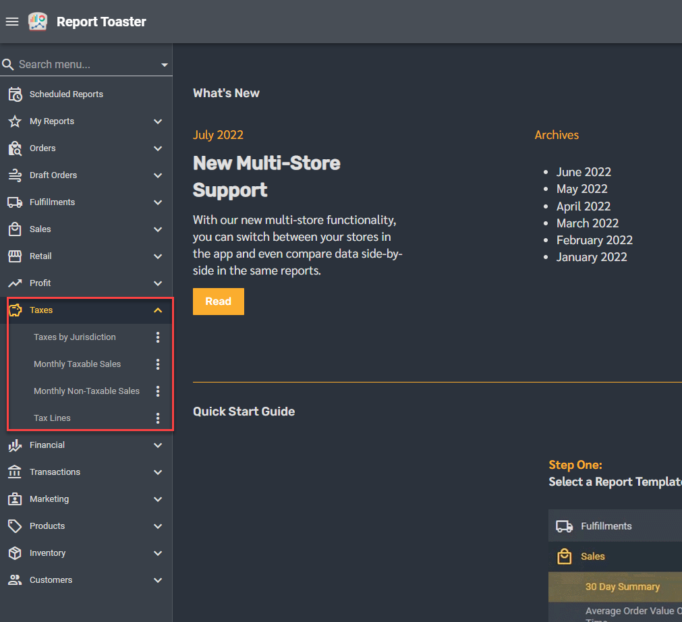Click the Retail storefront icon
The height and width of the screenshot is (622, 682).
15,256
